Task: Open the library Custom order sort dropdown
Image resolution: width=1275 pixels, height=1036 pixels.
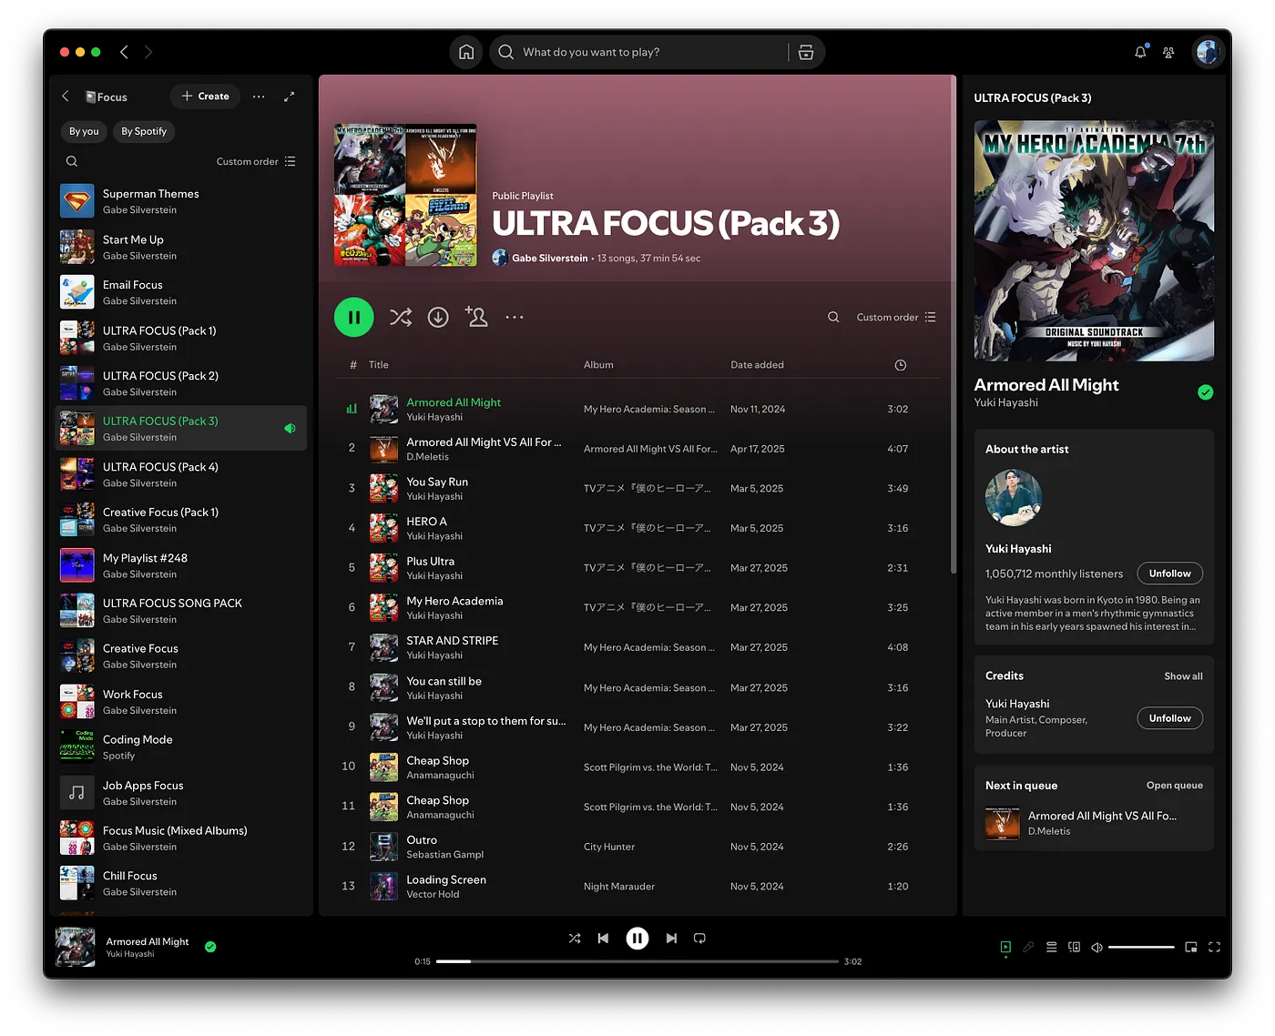Action: [x=256, y=161]
